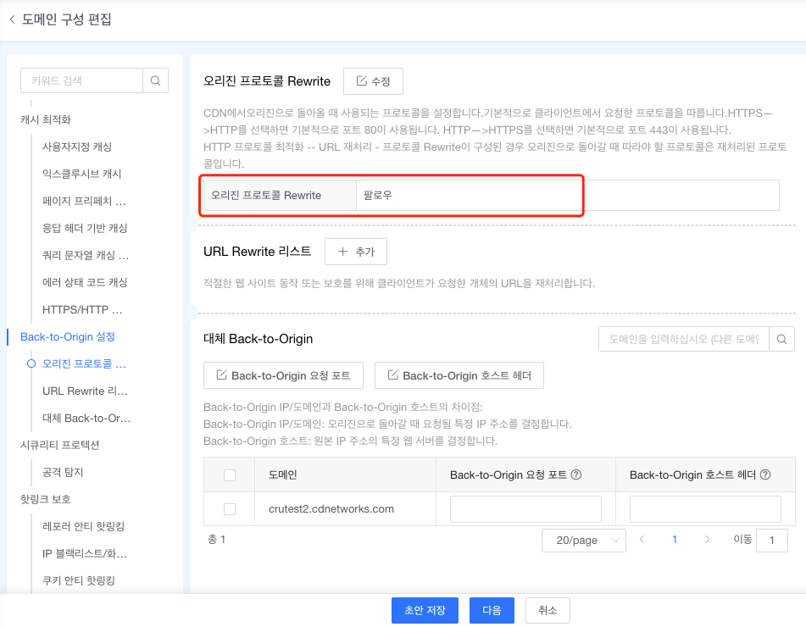Click the plus icon on the 추가 button
Screen dimensions: 806x627
coord(344,252)
